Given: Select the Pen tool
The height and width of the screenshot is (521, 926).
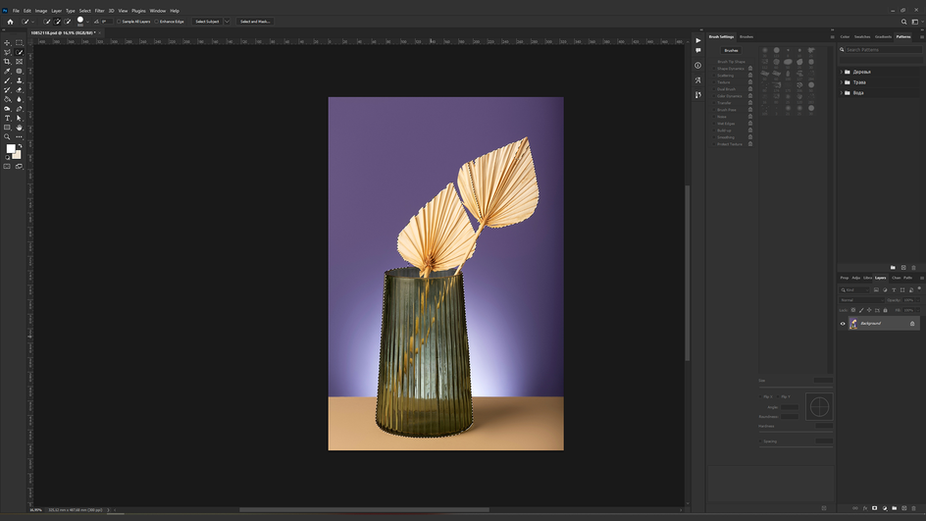Looking at the screenshot, I should click(19, 109).
